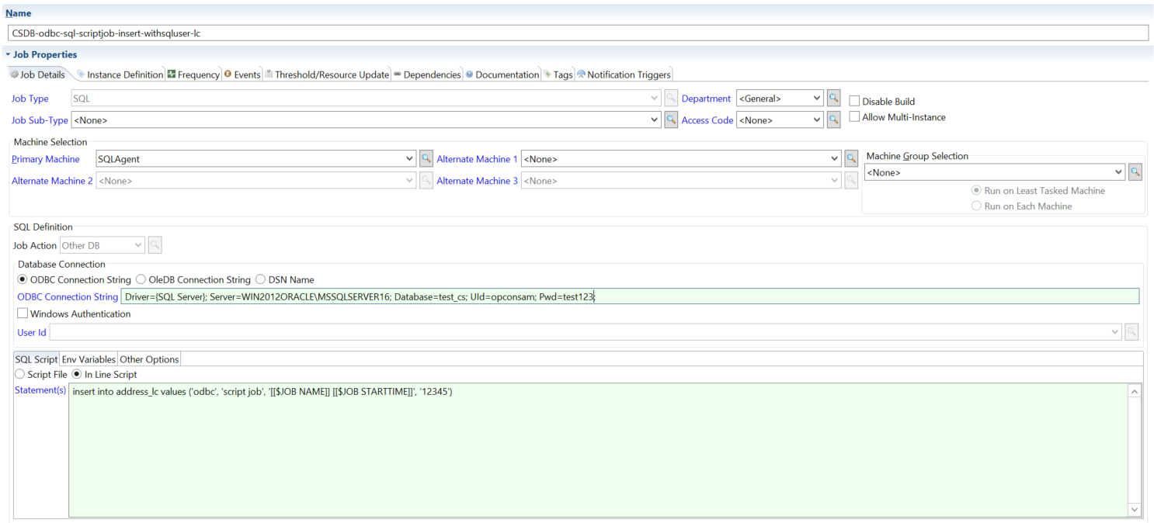The width and height of the screenshot is (1154, 523).
Task: Expand the User Id dropdown
Action: [1116, 332]
